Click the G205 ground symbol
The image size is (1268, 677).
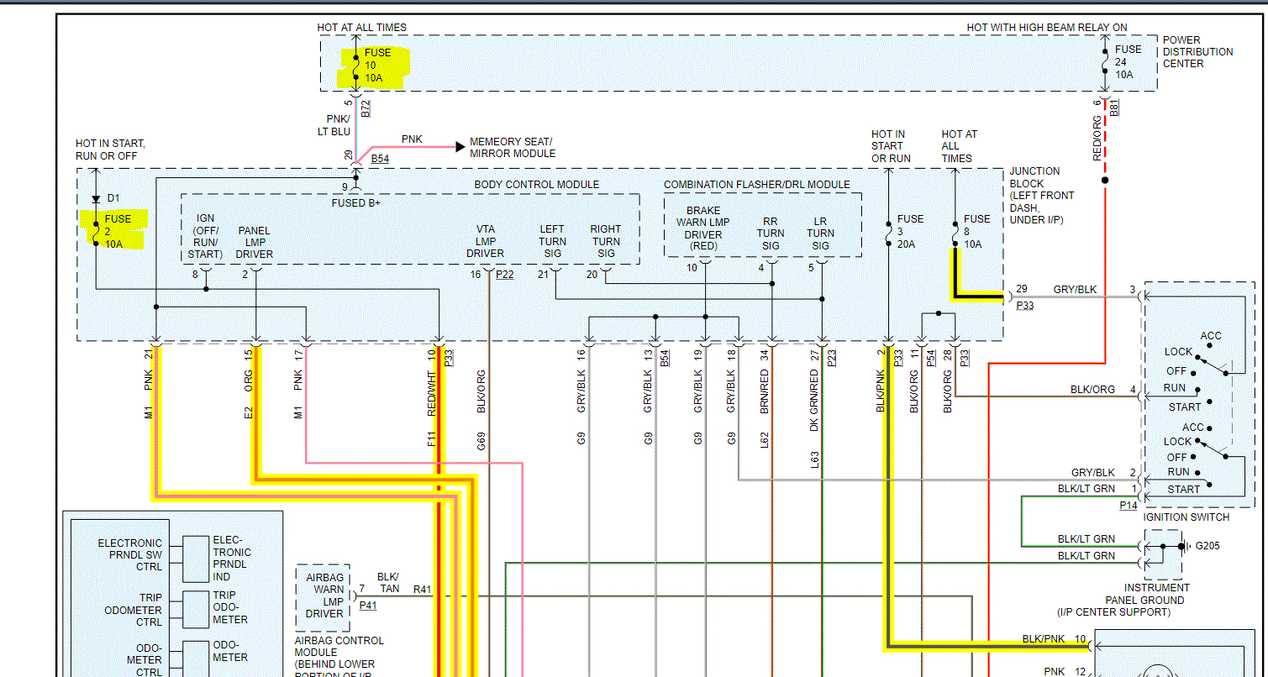1181,547
